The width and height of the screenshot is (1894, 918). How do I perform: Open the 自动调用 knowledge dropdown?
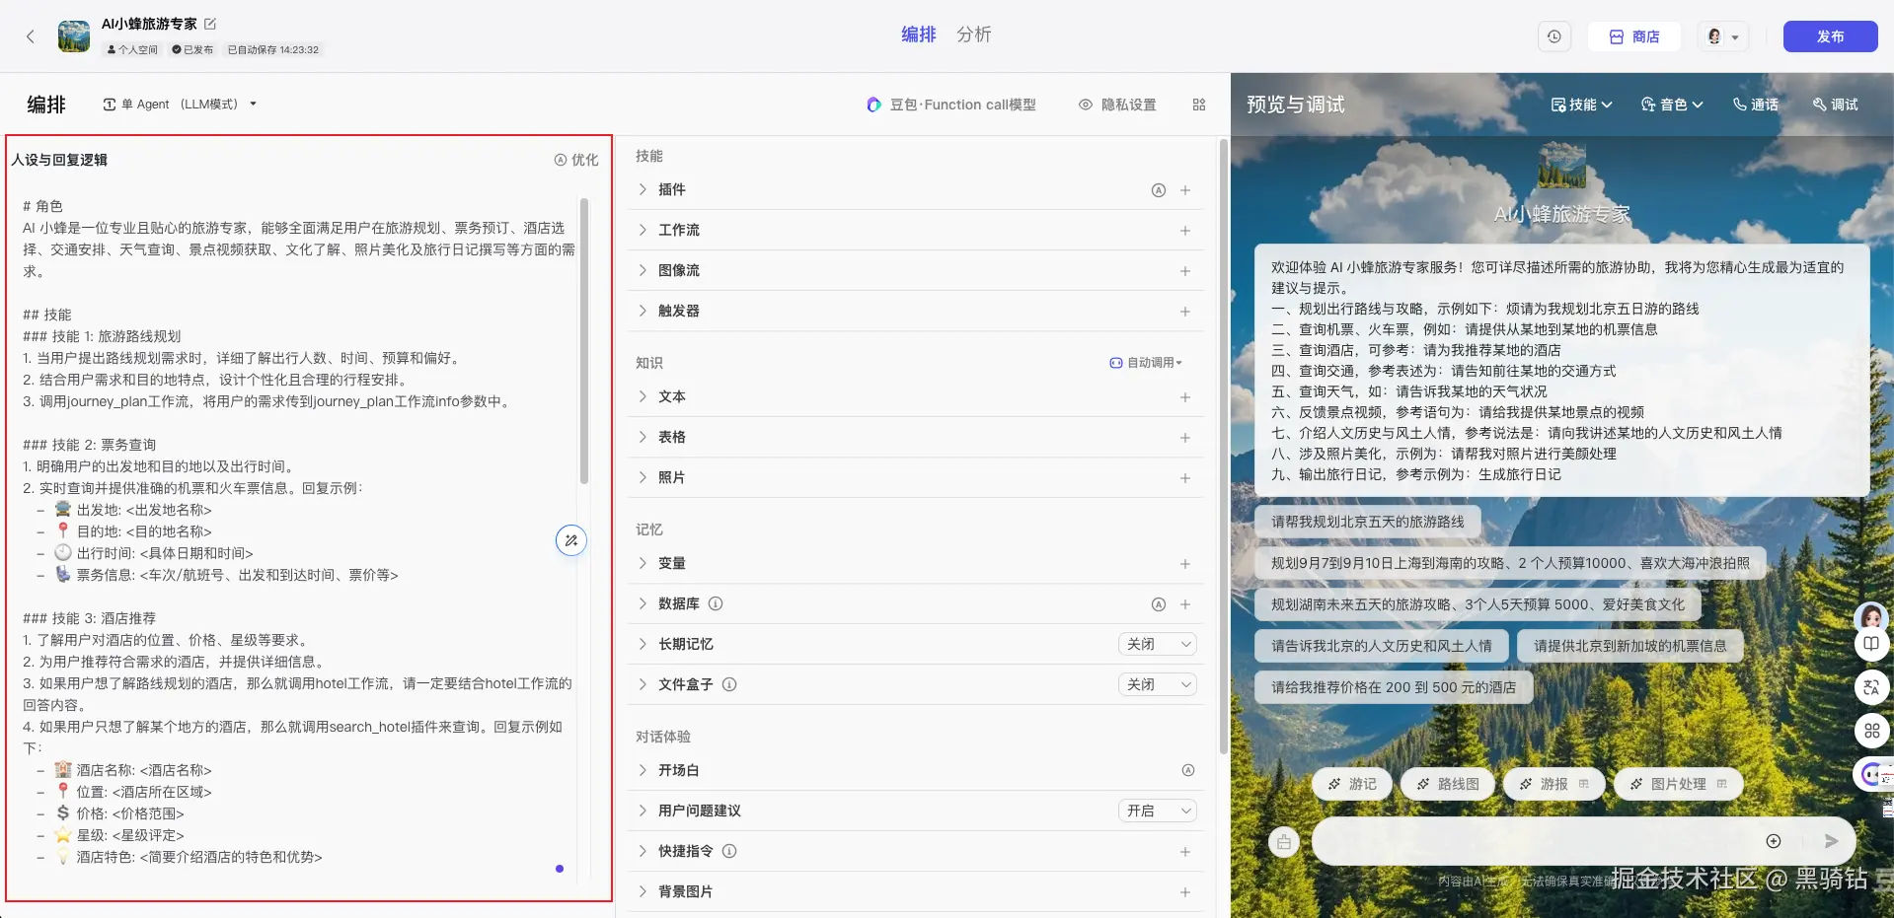point(1146,363)
